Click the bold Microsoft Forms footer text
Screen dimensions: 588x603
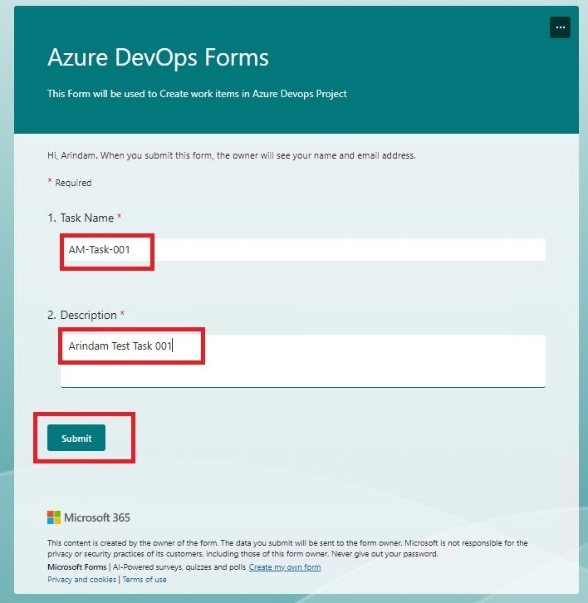click(x=77, y=566)
